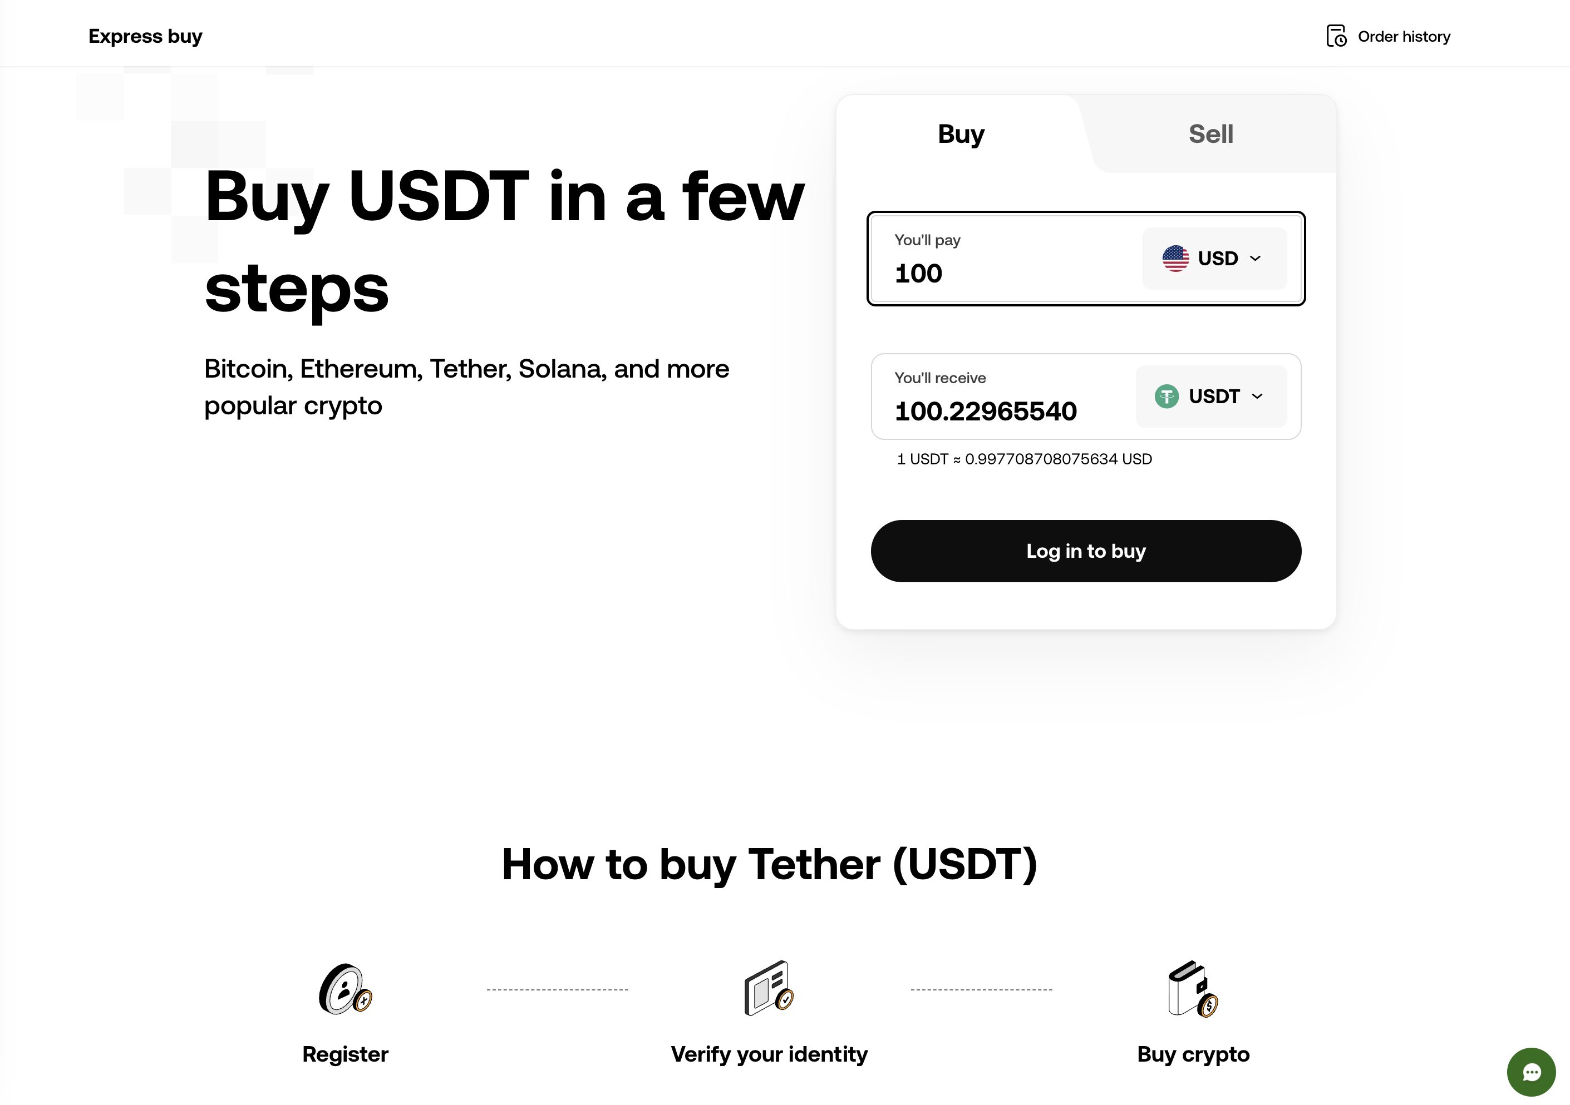Click the USDT to USD exchange rate text
Image resolution: width=1570 pixels, height=1105 pixels.
[1025, 459]
